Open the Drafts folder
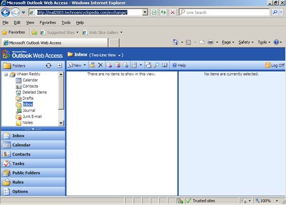The image size is (286, 205). (28, 98)
